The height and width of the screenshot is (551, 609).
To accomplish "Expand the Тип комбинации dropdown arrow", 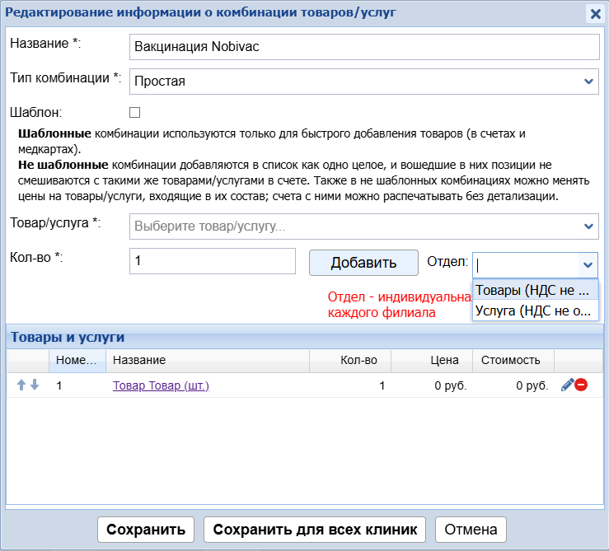I will [x=588, y=82].
